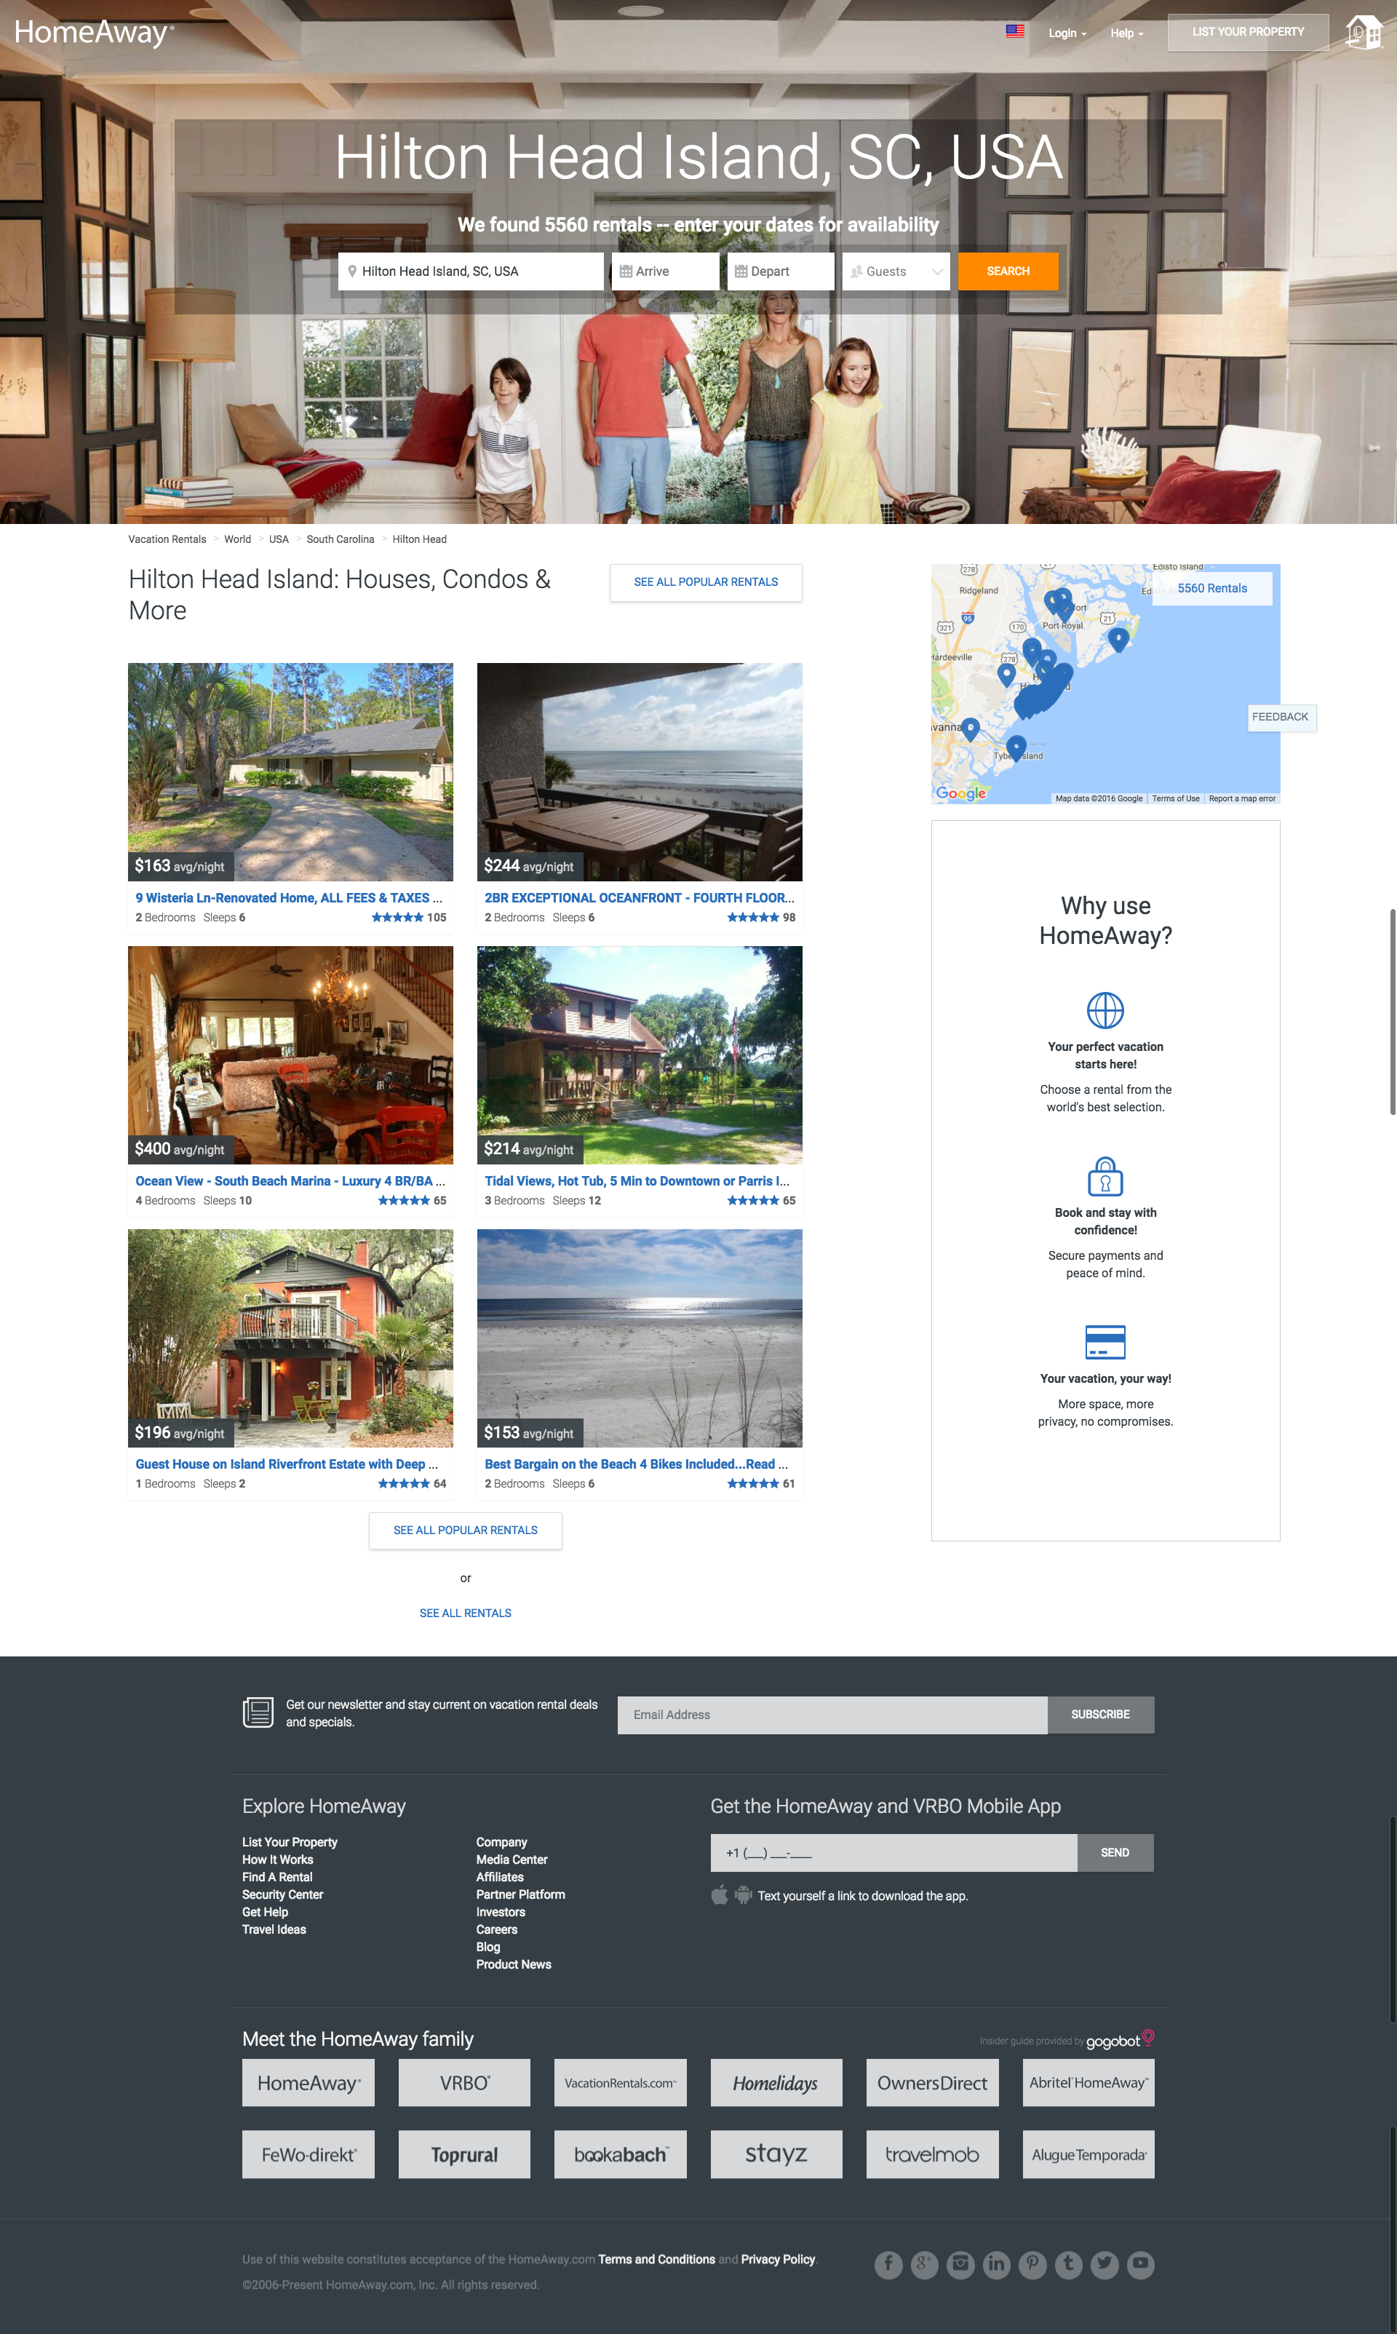1397x2334 pixels.
Task: Open the Google+ social icon
Action: [925, 2264]
